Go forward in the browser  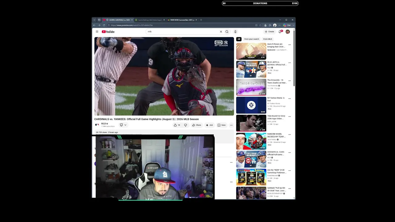point(99,25)
